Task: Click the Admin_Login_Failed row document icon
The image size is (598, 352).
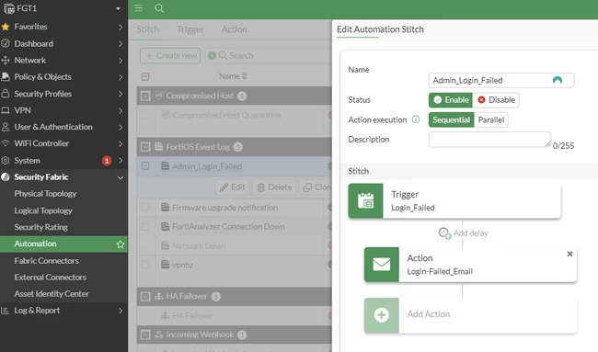Action: coord(165,166)
